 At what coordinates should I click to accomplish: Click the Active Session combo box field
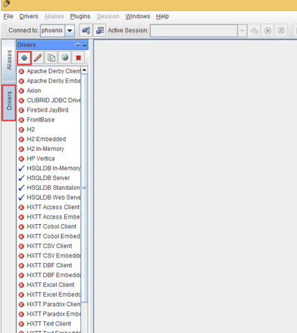194,31
